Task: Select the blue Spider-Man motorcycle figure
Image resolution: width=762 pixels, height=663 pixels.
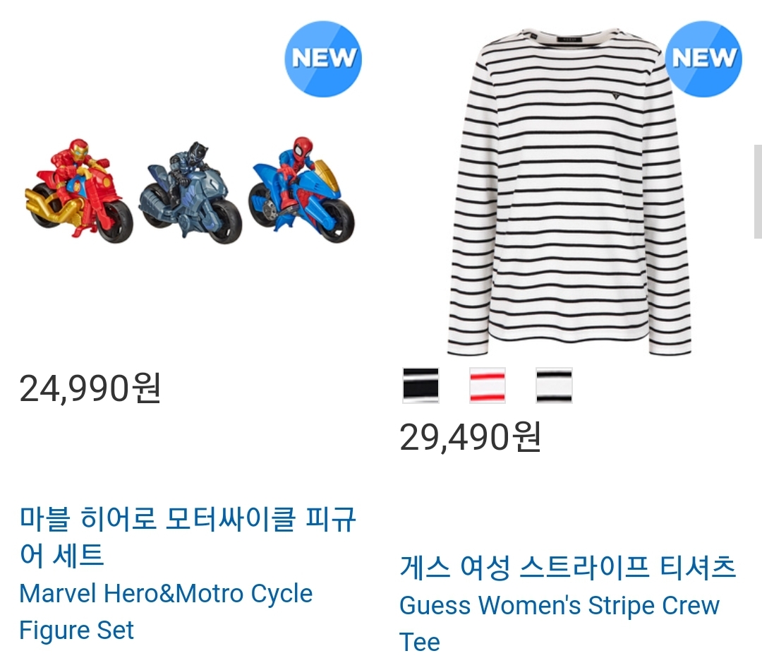Action: point(302,190)
